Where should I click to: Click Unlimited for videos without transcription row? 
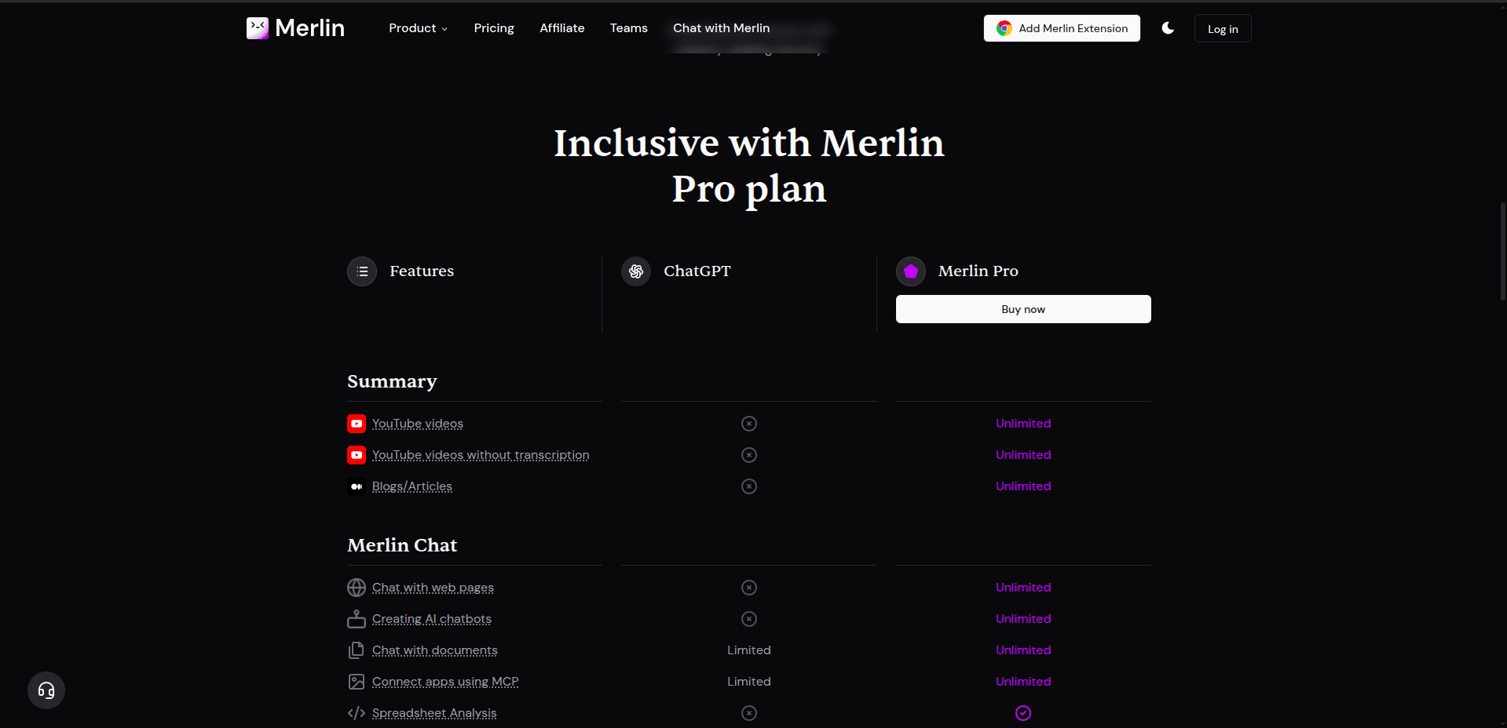(x=1023, y=455)
